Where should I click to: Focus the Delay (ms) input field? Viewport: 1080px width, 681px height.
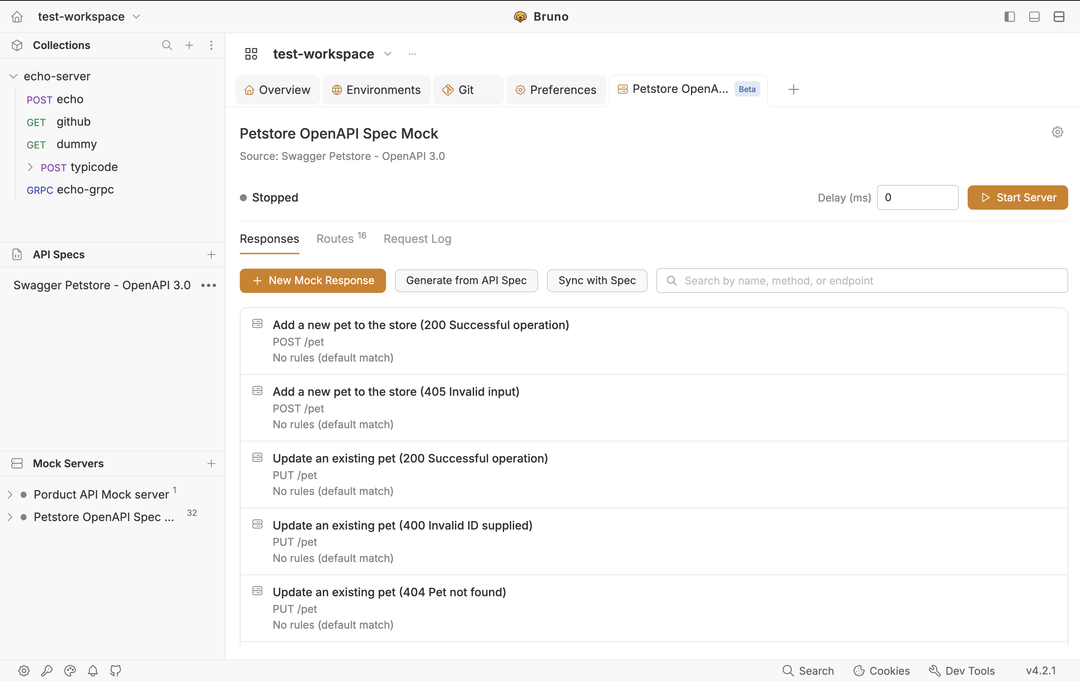coord(917,198)
